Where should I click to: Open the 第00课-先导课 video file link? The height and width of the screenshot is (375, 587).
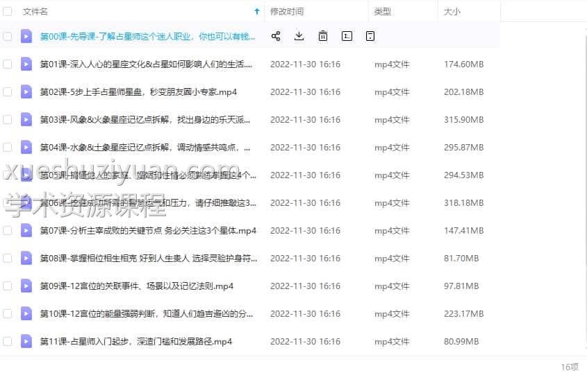147,36
